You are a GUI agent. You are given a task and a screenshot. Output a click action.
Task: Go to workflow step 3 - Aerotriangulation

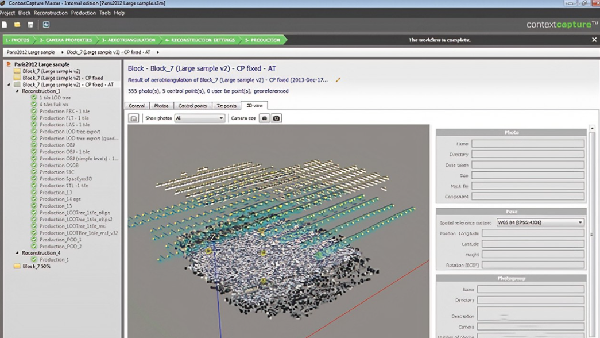click(x=129, y=40)
